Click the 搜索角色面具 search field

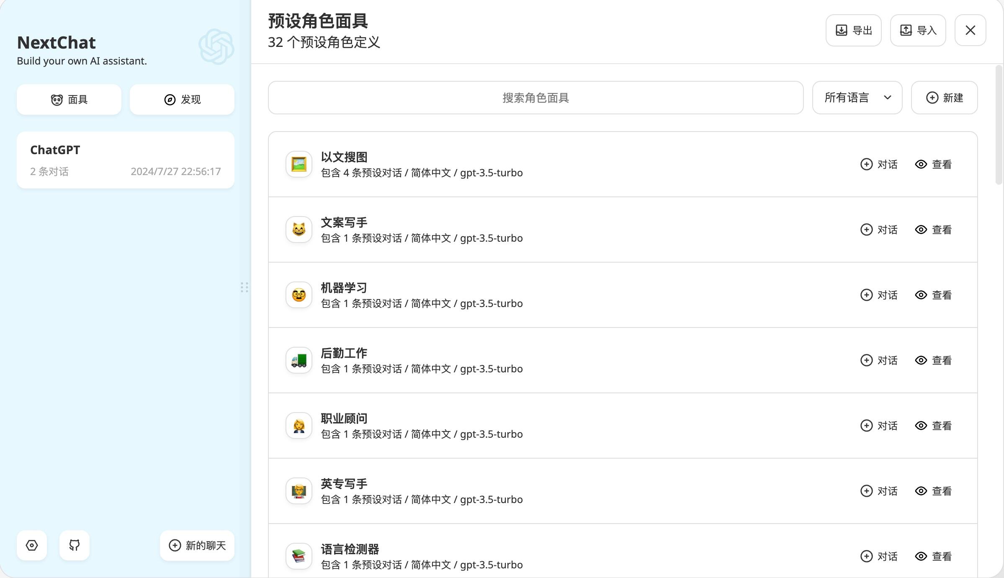coord(536,98)
